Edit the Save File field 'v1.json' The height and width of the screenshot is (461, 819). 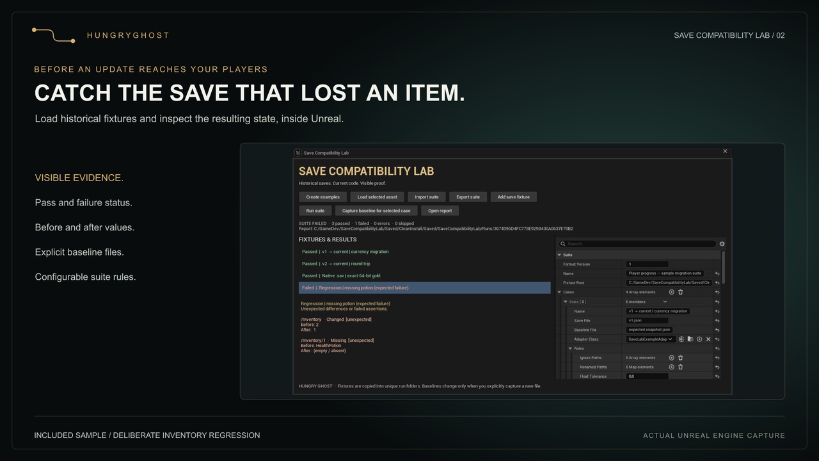click(647, 321)
